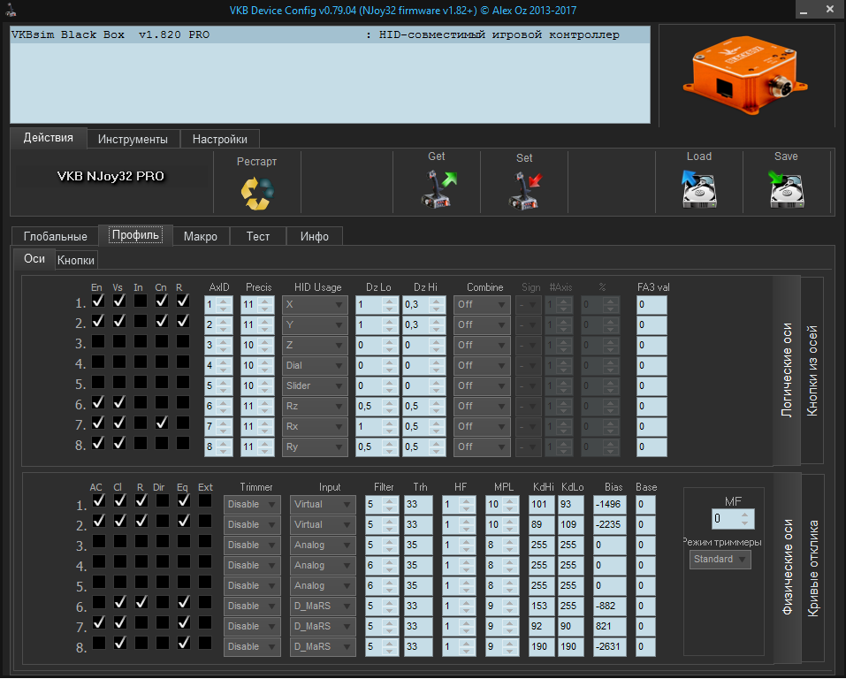Click Base field for physical axis 8
Screen dimensions: 846x679
coord(646,646)
